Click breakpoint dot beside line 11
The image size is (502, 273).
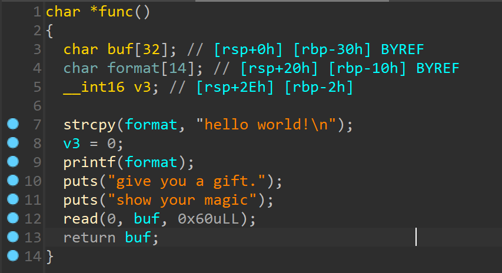tap(13, 199)
